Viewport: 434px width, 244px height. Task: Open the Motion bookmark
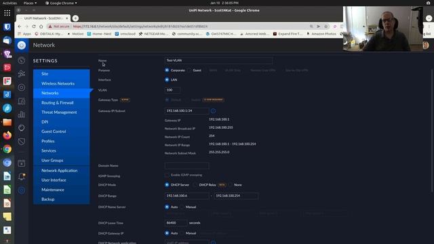click(x=75, y=34)
